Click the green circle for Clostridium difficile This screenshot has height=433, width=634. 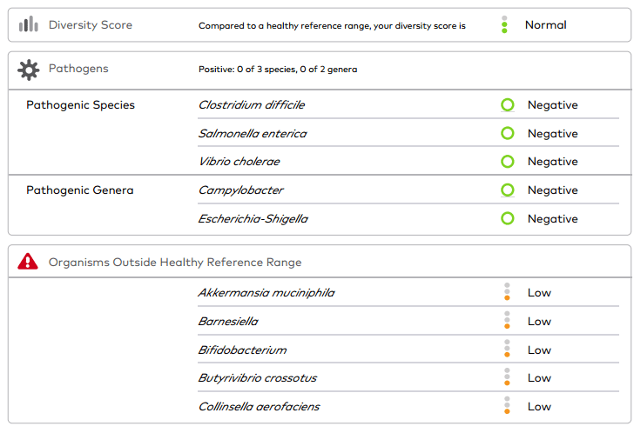[508, 105]
